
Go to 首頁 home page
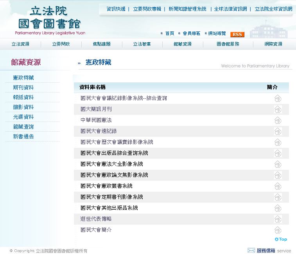tap(170, 33)
